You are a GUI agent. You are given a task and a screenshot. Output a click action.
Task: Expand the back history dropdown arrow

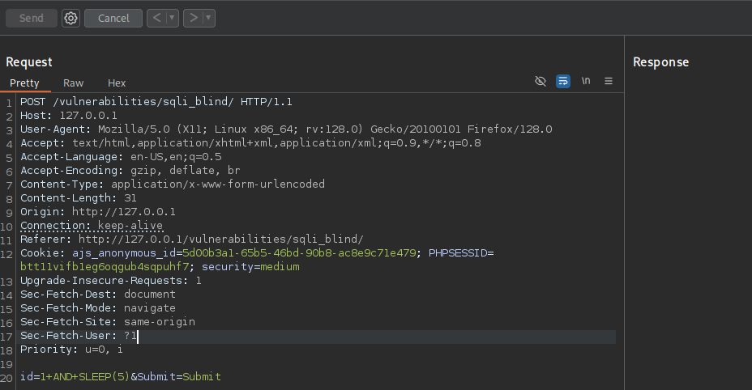tap(172, 18)
